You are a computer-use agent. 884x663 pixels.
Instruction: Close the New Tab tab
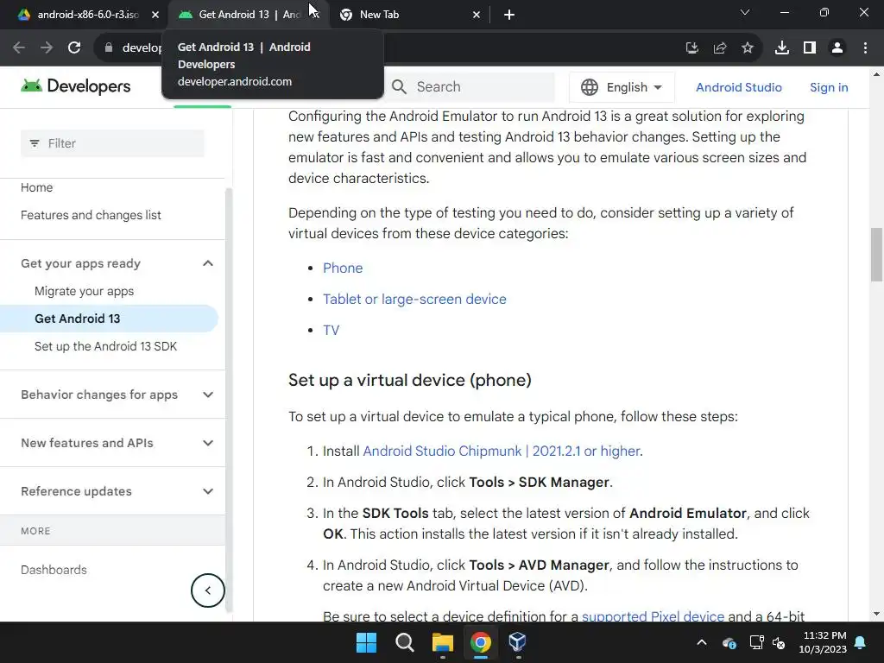(477, 15)
